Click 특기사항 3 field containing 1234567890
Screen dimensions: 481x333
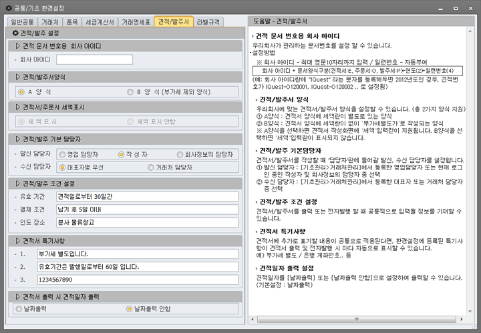[138, 280]
